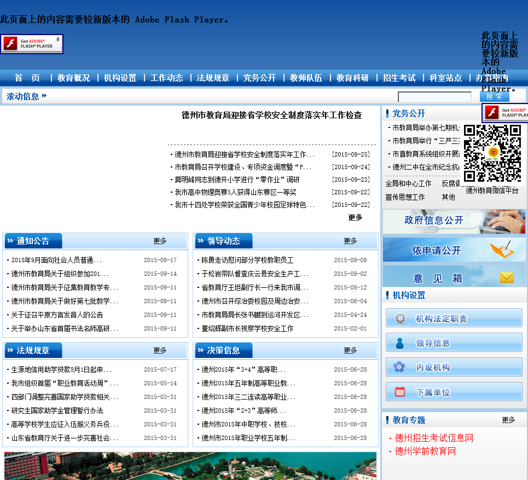
Task: Open 董绍辉副市长视察学校安全工作
Action: click(x=247, y=328)
